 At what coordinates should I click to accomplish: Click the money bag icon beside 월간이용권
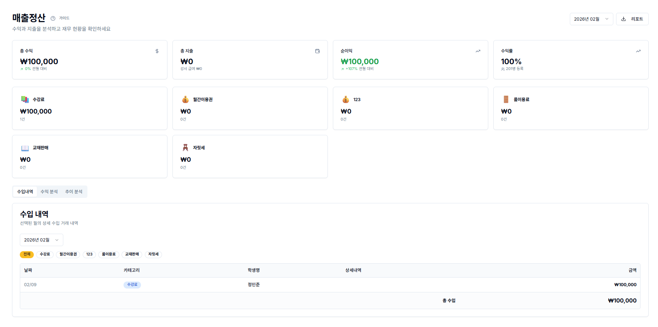pyautogui.click(x=185, y=100)
